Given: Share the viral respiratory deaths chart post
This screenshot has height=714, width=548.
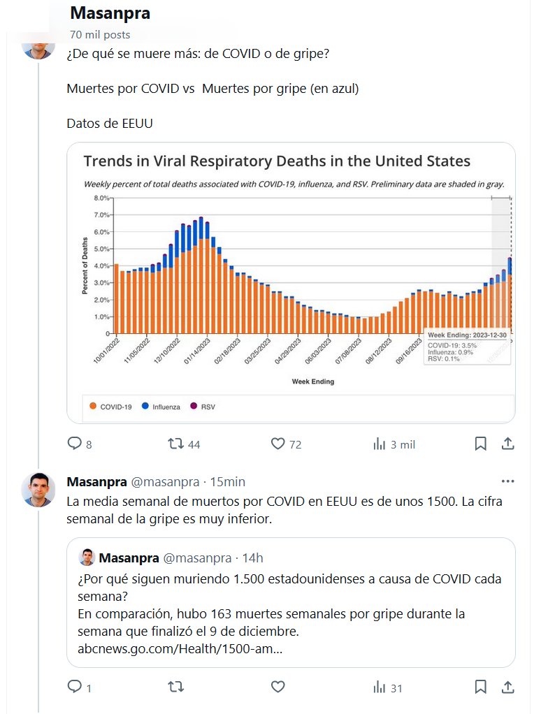Looking at the screenshot, I should 508,444.
